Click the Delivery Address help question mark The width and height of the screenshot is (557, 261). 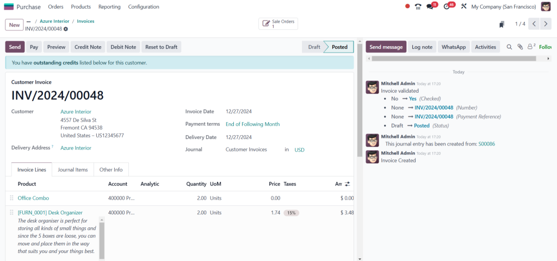coord(53,147)
